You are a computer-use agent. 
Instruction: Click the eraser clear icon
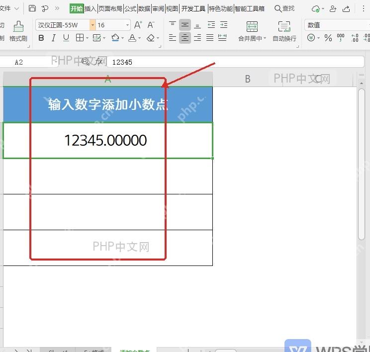151,38
